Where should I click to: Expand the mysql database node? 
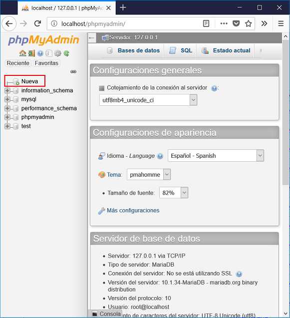(x=7, y=99)
